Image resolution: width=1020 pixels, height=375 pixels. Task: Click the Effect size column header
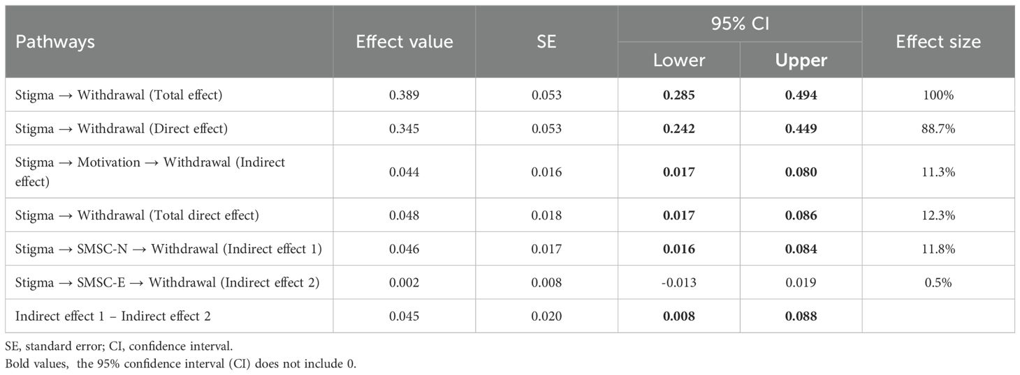pyautogui.click(x=938, y=42)
